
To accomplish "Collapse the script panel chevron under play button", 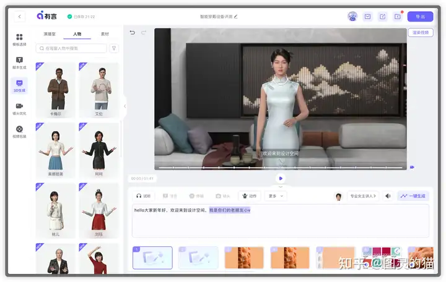I will point(281,187).
